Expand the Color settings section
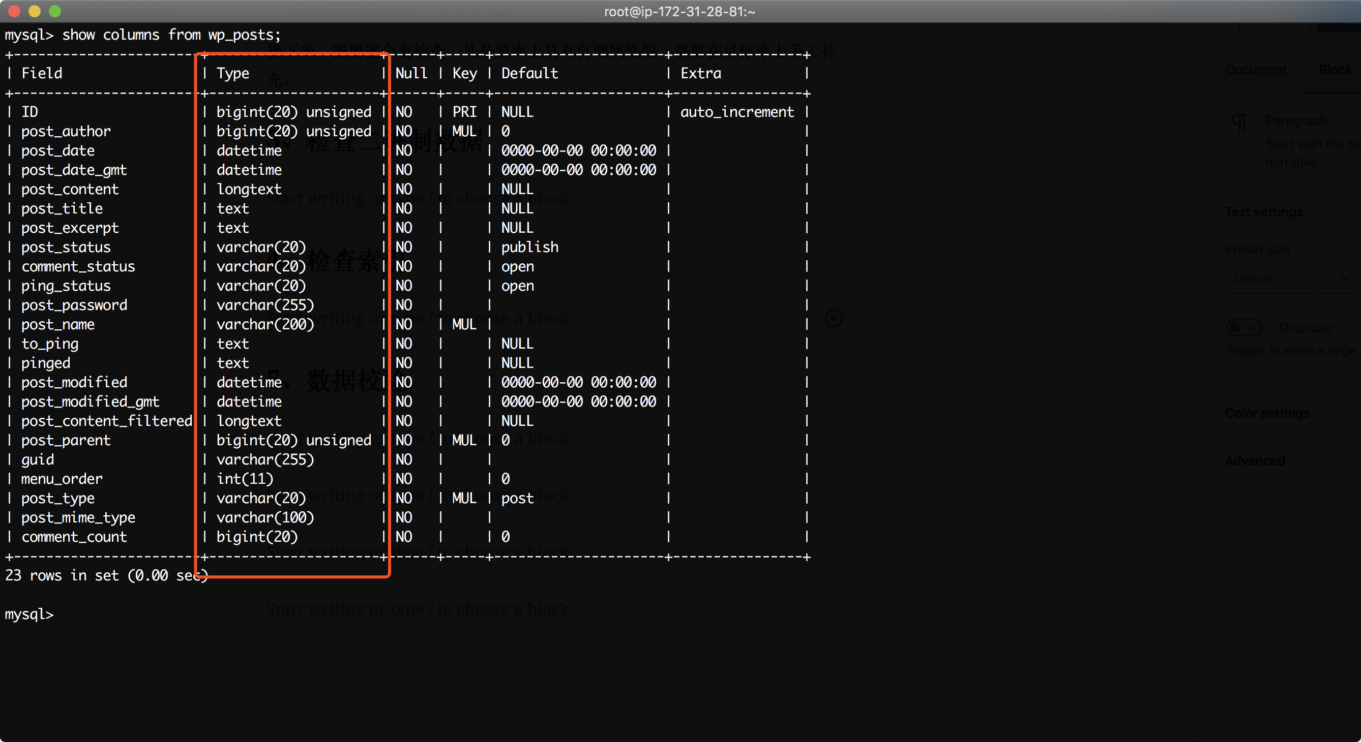 click(1267, 413)
